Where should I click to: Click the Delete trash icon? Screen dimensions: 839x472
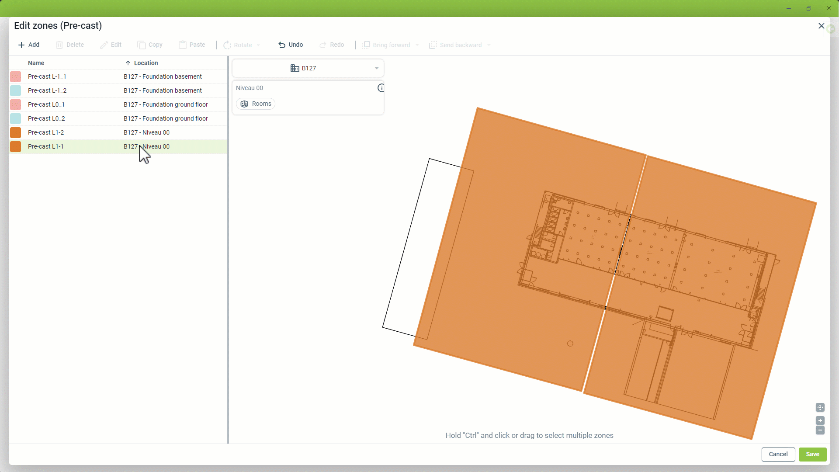[x=59, y=45]
